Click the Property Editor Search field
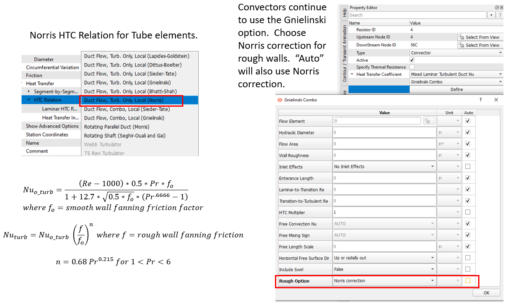This screenshot has width=508, height=304. [417, 15]
